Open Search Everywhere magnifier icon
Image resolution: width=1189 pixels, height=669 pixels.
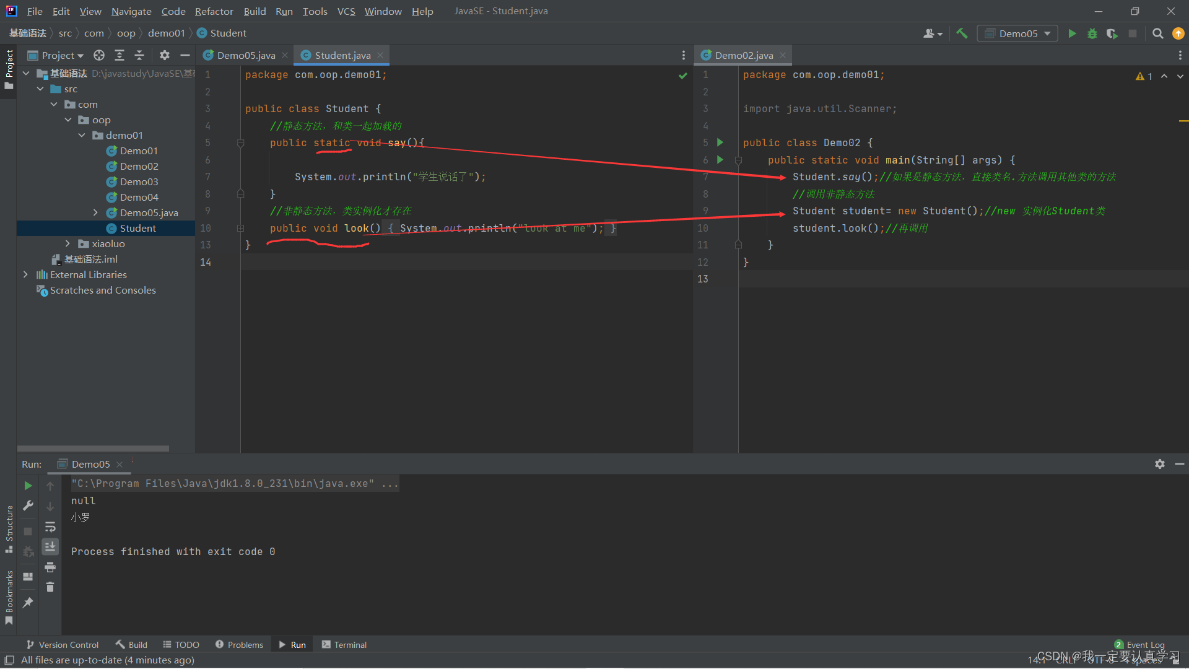coord(1157,33)
